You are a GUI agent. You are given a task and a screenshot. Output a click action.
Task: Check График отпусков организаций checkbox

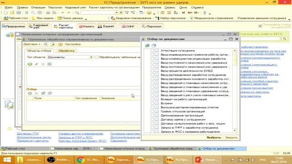click(x=152, y=112)
